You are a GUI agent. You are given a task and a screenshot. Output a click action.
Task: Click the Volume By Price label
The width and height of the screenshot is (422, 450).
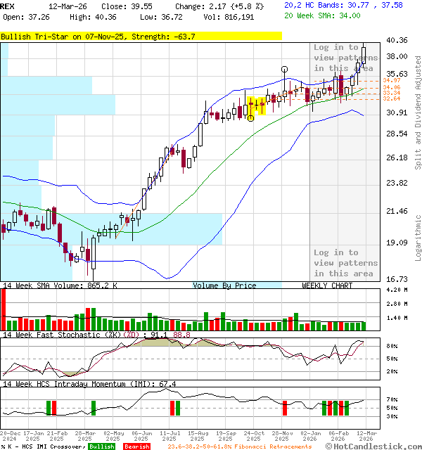(224, 285)
